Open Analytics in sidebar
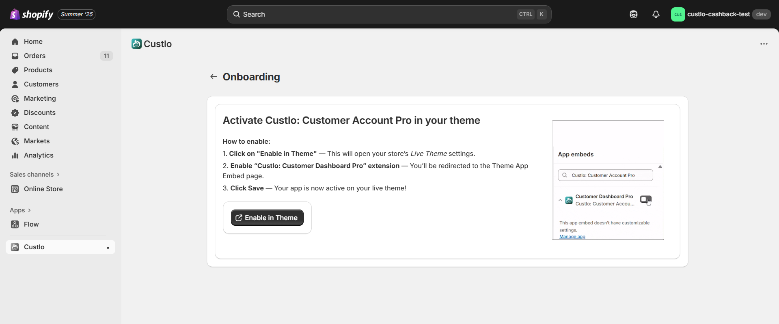779x324 pixels. click(x=60, y=155)
